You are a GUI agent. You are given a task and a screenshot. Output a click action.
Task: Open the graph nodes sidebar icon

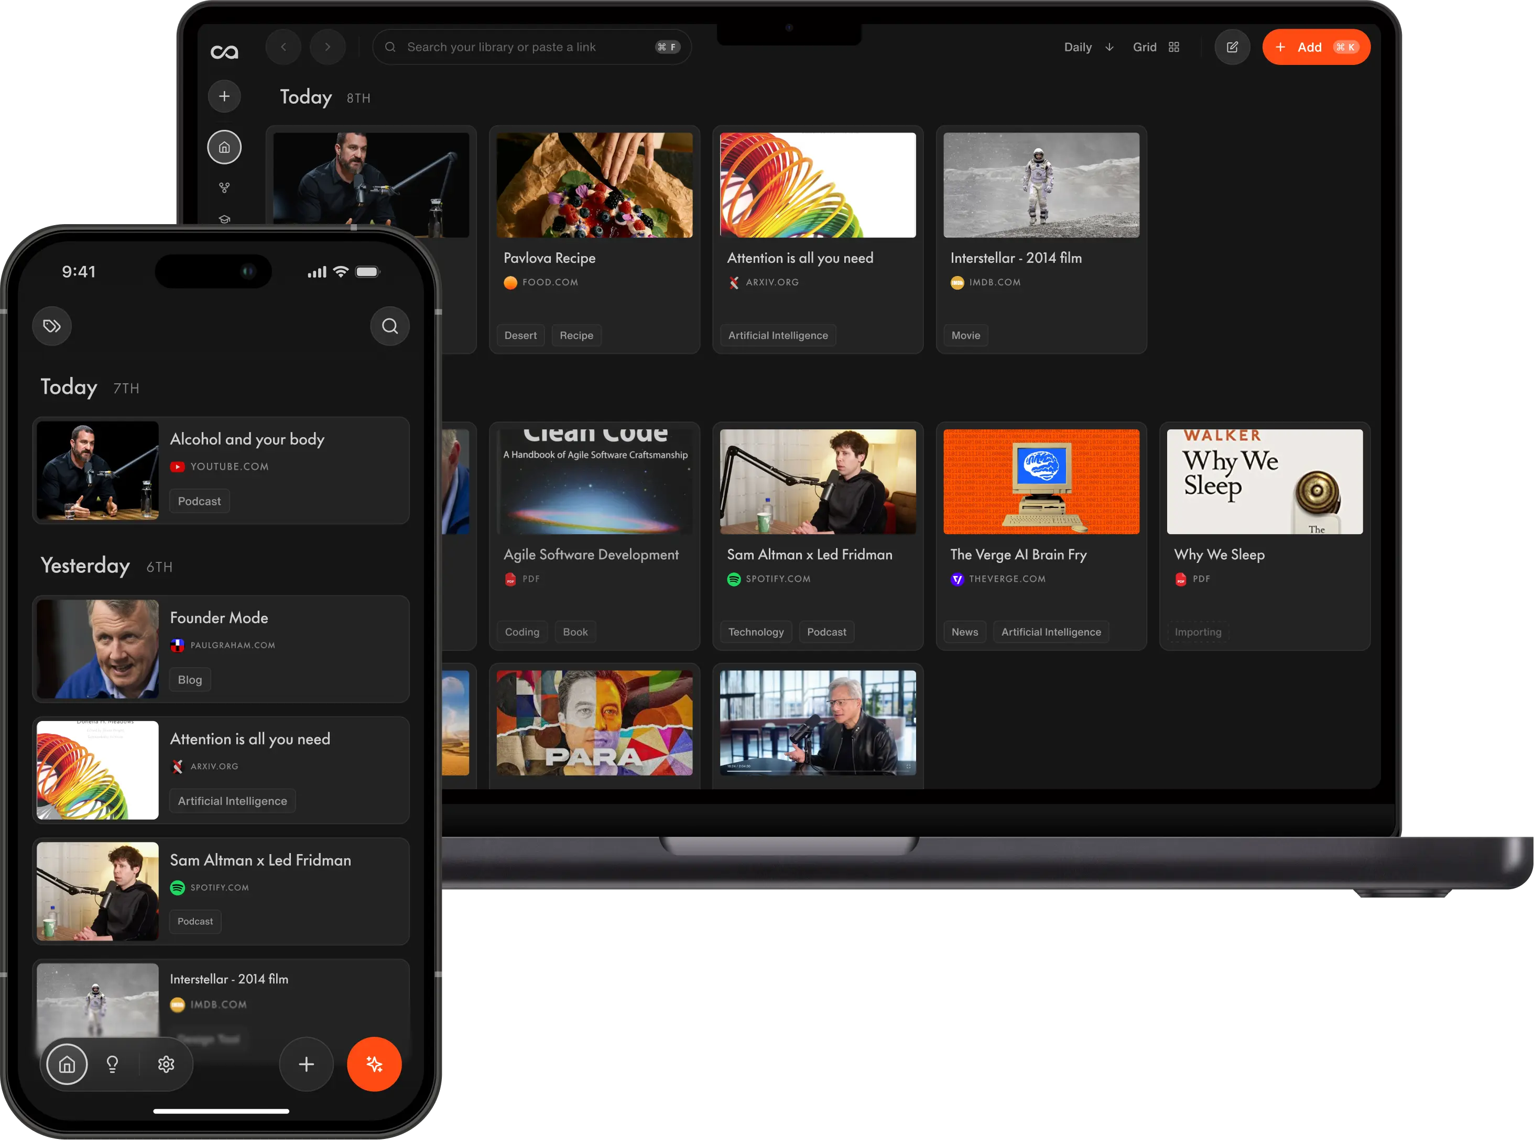224,187
